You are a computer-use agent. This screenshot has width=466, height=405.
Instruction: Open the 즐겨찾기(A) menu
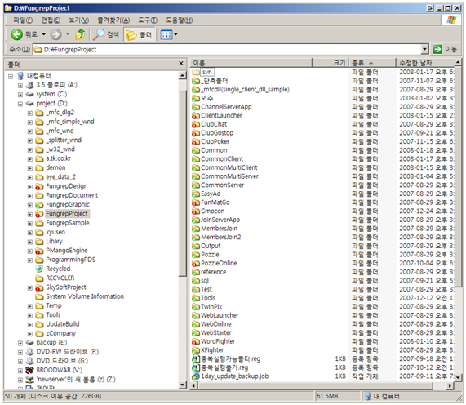(x=113, y=20)
